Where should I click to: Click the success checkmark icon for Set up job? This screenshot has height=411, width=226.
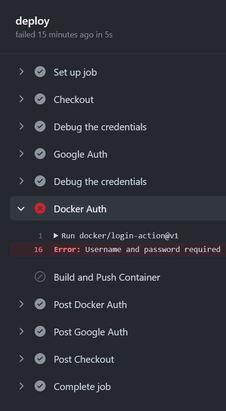click(40, 72)
